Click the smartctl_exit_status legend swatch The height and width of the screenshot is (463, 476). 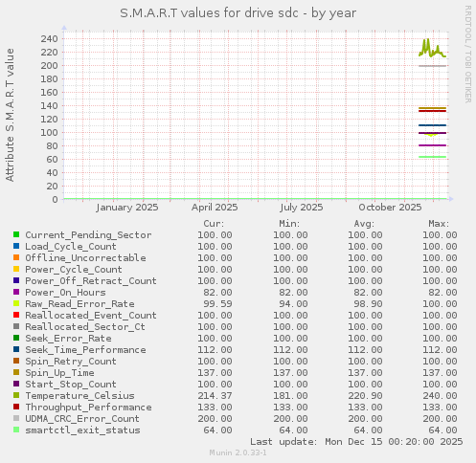[x=16, y=430]
